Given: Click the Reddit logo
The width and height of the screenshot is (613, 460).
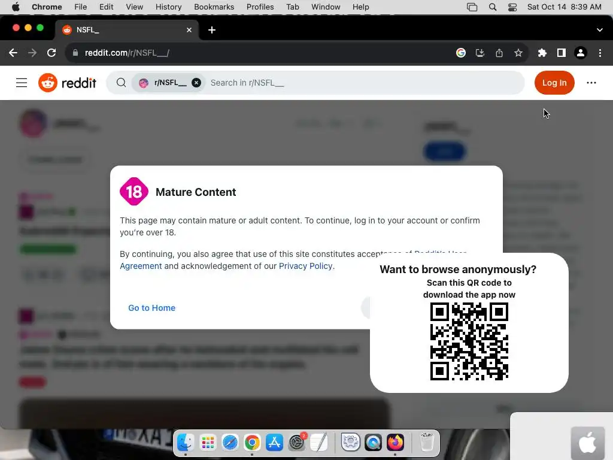Looking at the screenshot, I should (x=67, y=83).
